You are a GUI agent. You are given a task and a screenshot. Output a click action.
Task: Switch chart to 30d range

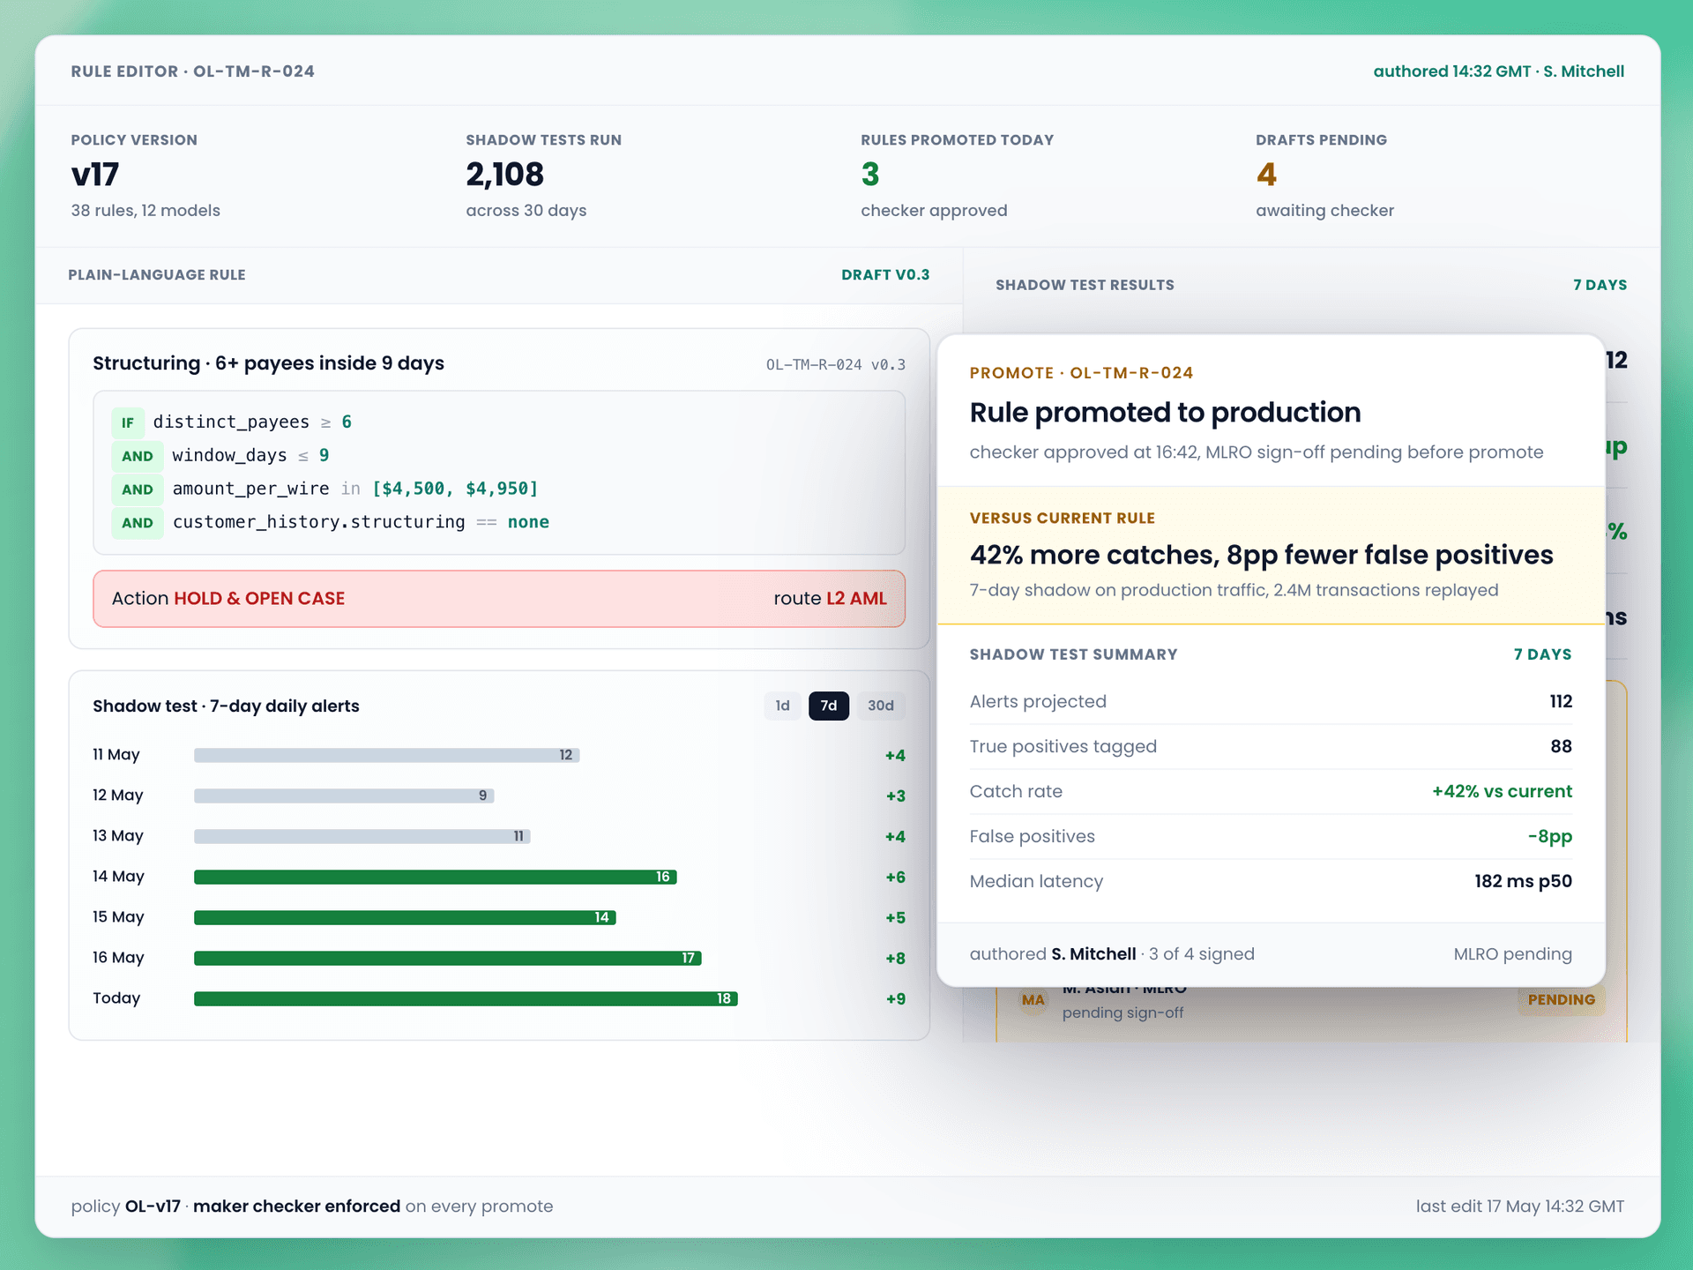881,706
